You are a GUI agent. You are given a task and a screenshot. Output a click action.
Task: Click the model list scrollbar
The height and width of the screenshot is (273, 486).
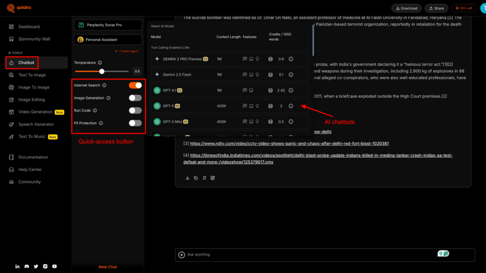[313, 40]
